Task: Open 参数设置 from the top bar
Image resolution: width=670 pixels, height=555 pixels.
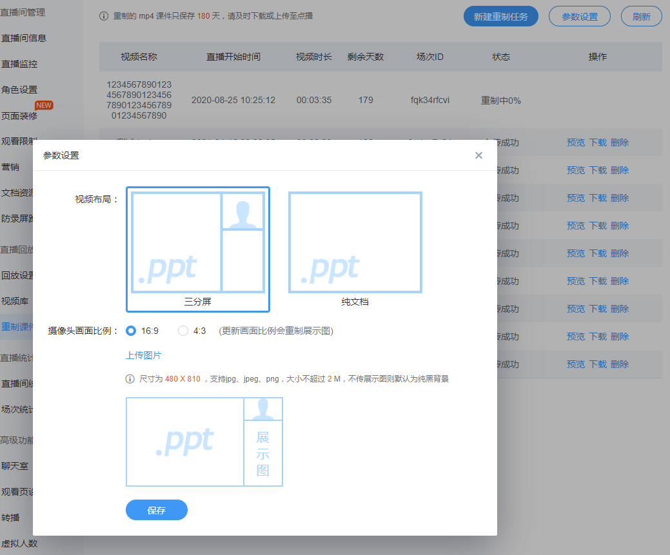Action: (x=580, y=17)
